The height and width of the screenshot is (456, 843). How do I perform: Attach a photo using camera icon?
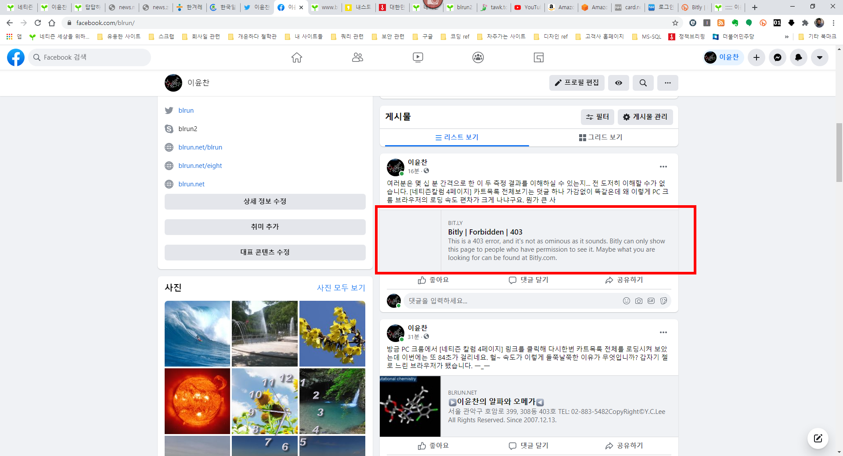(639, 301)
